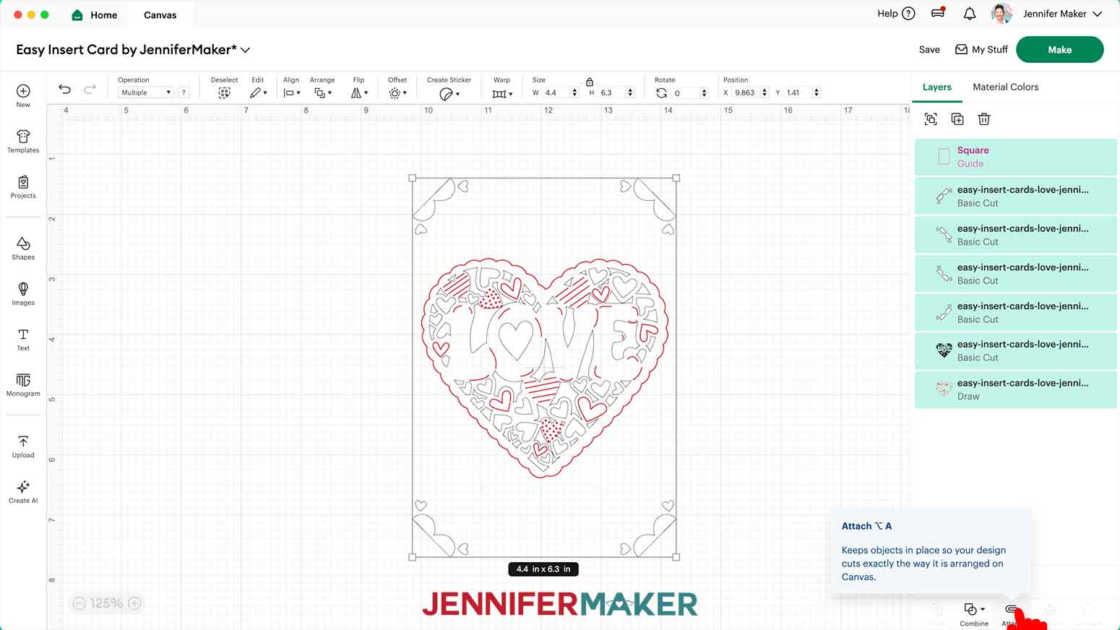Click the Deselect icon

(224, 93)
